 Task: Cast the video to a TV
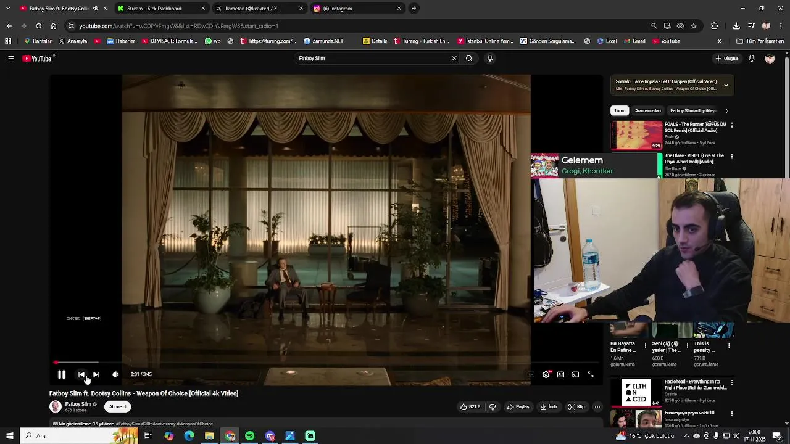[x=575, y=374]
